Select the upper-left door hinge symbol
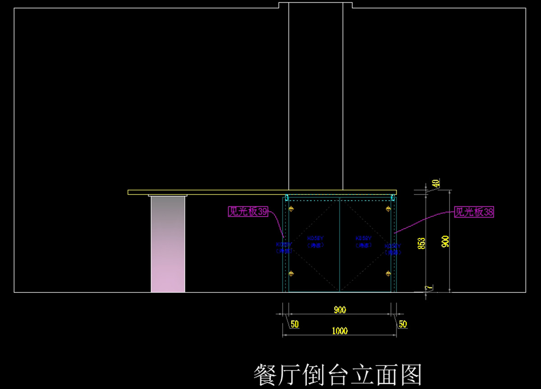Viewport: 541px width, 389px height. coord(291,208)
